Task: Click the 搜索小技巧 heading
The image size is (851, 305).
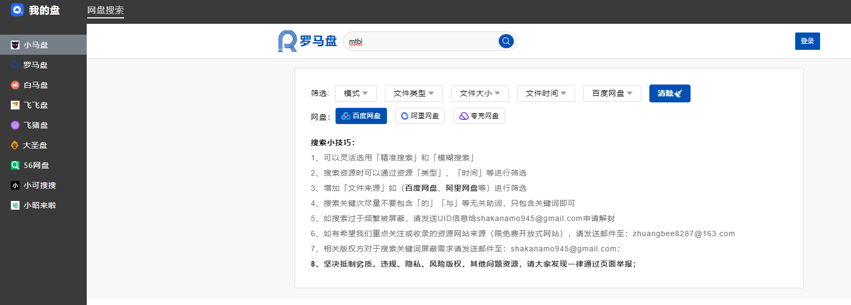Action: (333, 142)
